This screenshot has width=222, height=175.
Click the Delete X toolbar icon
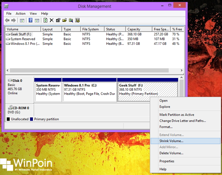pos(52,20)
